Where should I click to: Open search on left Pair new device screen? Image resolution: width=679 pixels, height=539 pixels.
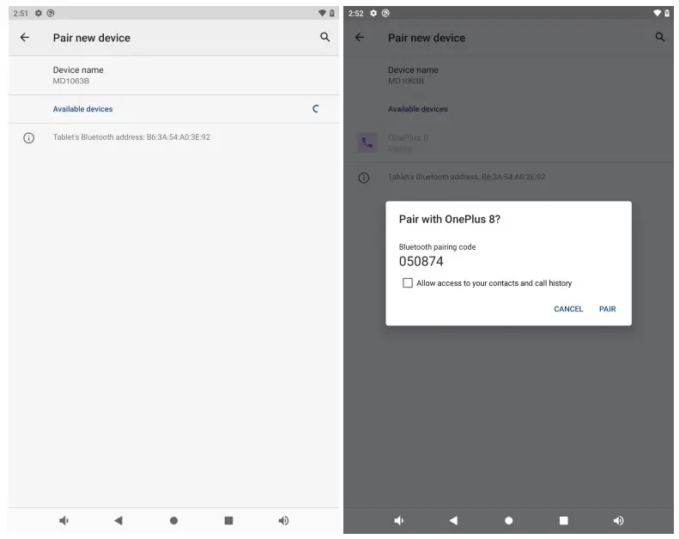point(324,37)
